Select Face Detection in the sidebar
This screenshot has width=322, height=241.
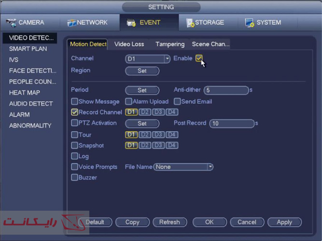click(x=32, y=71)
